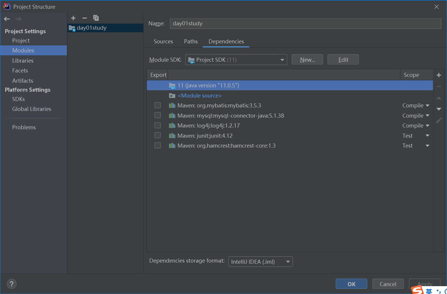Screen dimensions: 447x294
Task: Open Global Libraries settings
Action: [x=32, y=109]
